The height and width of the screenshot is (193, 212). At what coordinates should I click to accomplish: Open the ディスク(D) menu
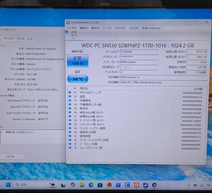120,28
